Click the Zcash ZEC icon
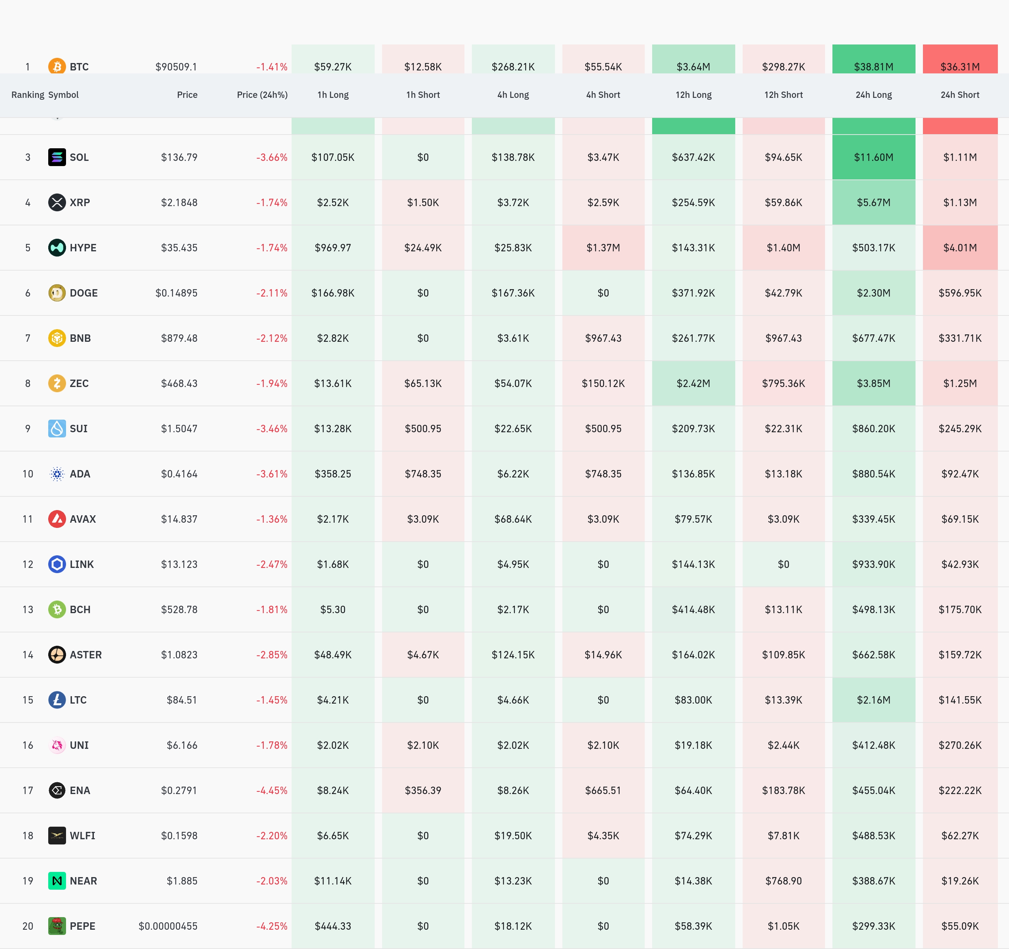 pos(57,383)
